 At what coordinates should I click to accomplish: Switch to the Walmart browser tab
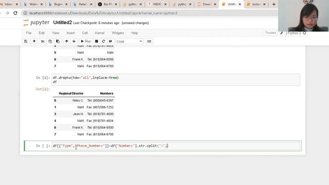click(x=33, y=4)
